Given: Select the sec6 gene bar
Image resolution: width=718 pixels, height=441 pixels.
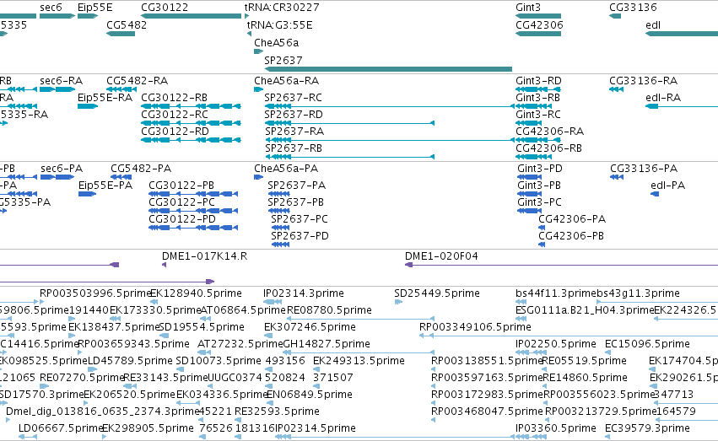Looking at the screenshot, I should (57, 16).
